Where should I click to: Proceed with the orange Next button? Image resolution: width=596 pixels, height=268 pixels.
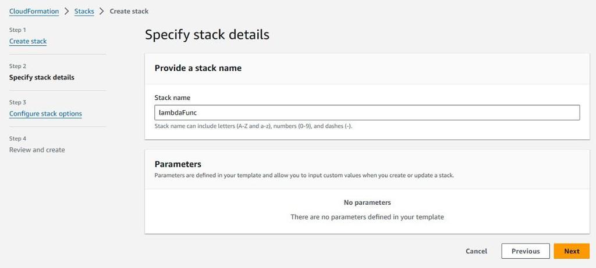pos(571,251)
